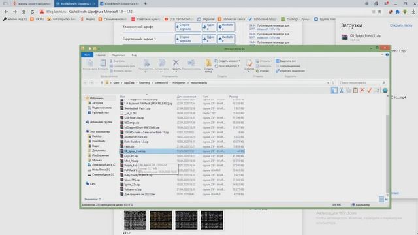Click Clear selection in the ribbon
Viewport: 418px width, 235px height.
[x=288, y=66]
